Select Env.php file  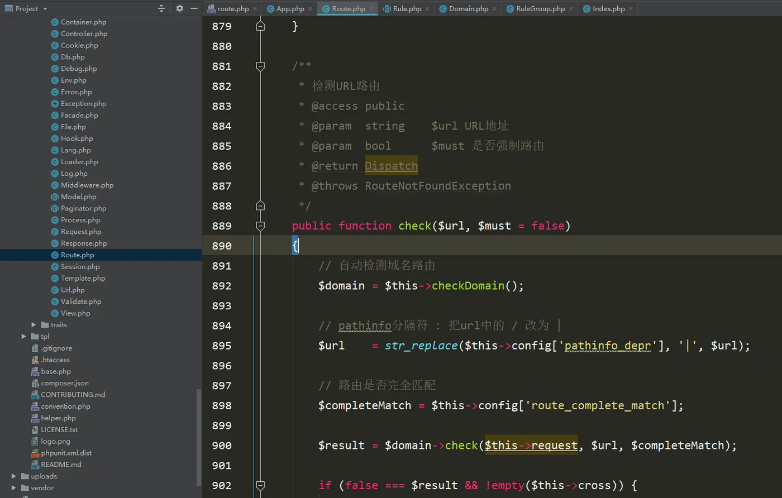[73, 80]
